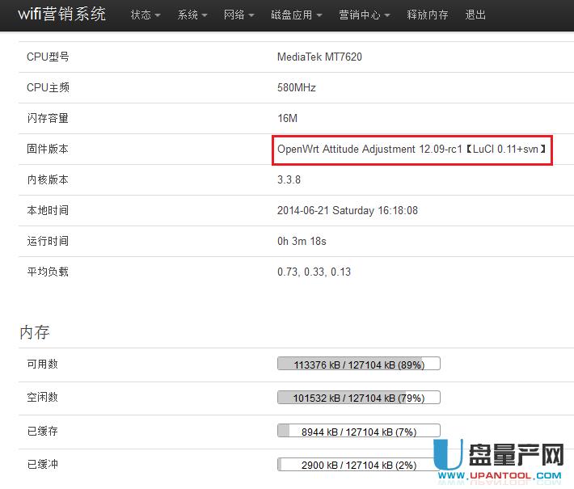Select the 580MHz value

pyautogui.click(x=297, y=87)
